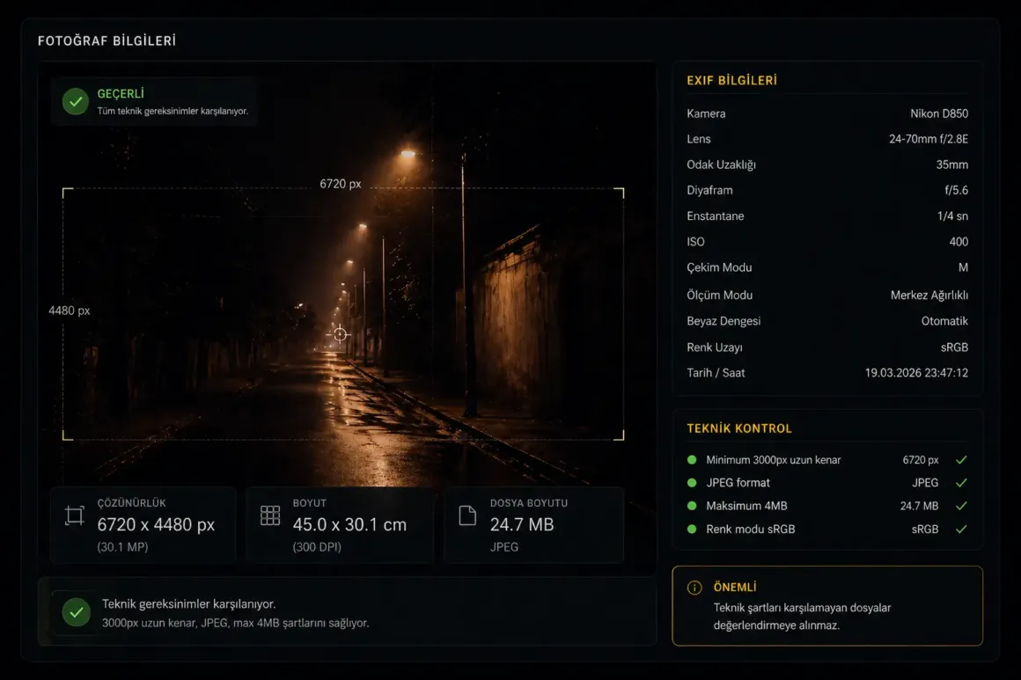Image resolution: width=1021 pixels, height=680 pixels.
Task: Click the bottom-left crop corner handle
Action: click(x=65, y=436)
